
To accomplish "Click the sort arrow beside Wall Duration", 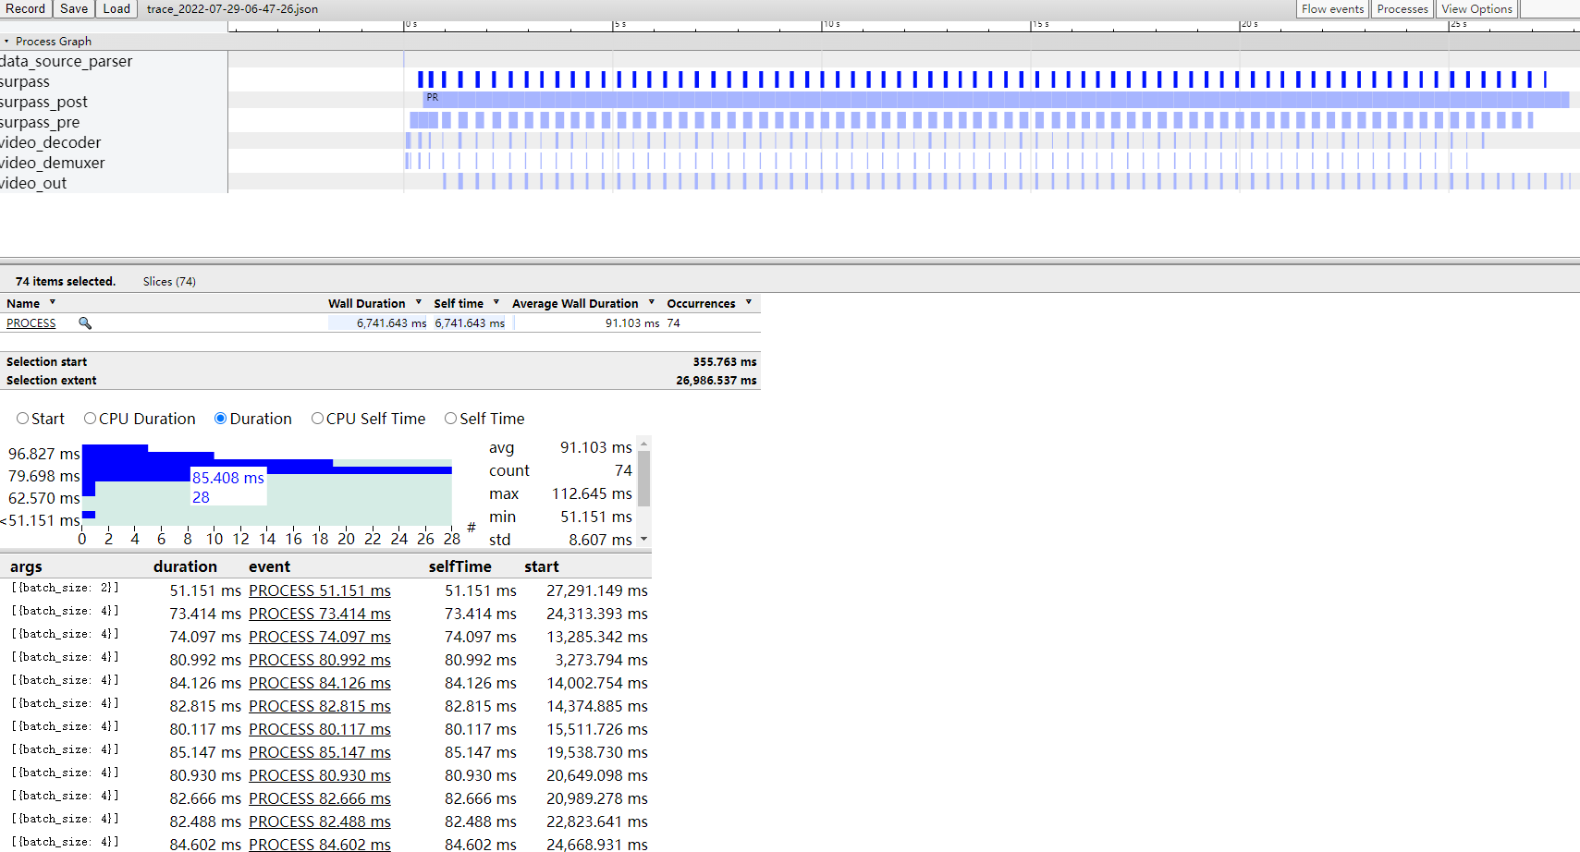I will [x=419, y=303].
